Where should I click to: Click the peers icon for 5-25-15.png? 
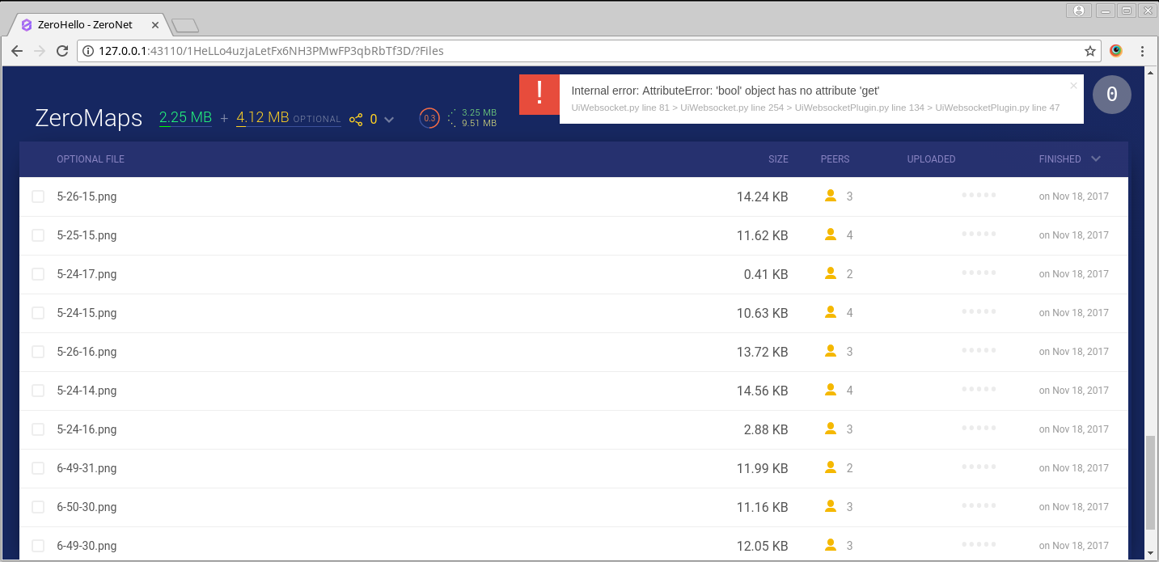(x=830, y=235)
